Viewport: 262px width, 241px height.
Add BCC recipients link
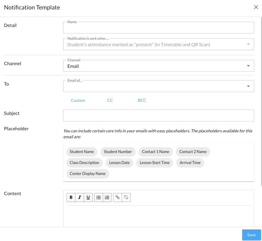(142, 100)
